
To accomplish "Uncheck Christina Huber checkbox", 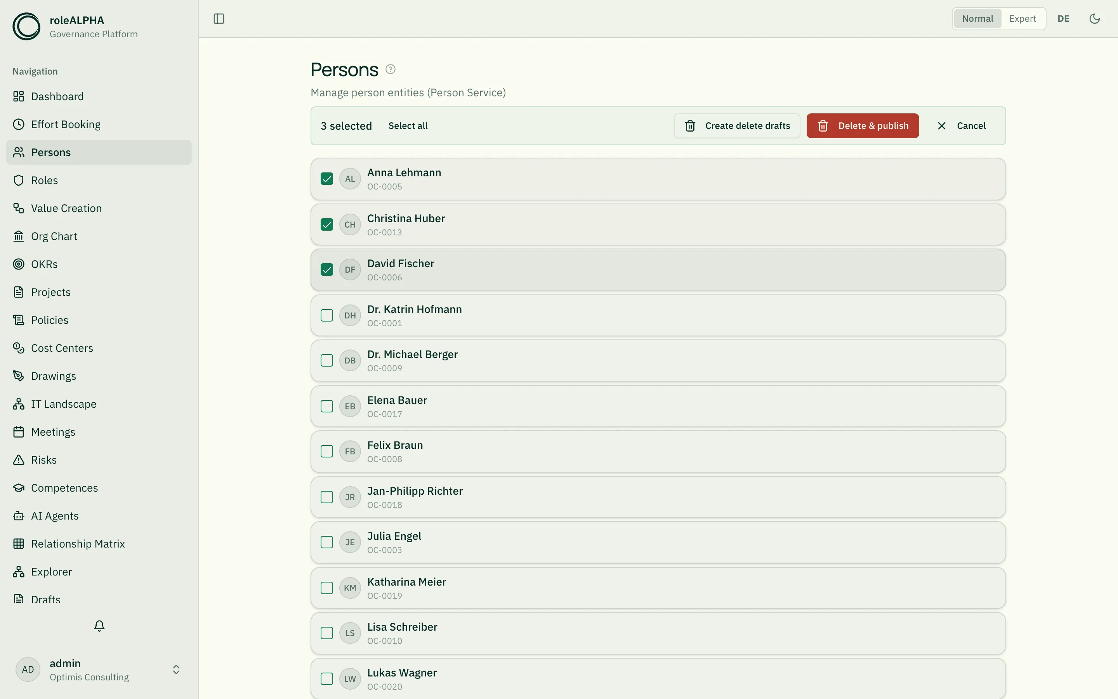I will 326,225.
